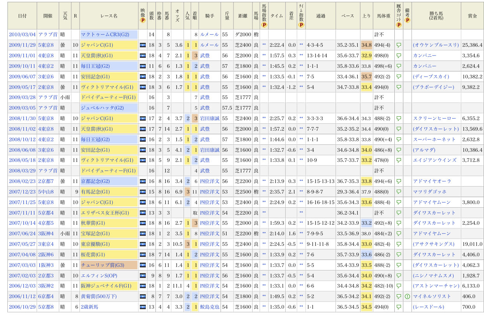
Task: Click premium P badge under 映像 header
Action: coord(143,21)
